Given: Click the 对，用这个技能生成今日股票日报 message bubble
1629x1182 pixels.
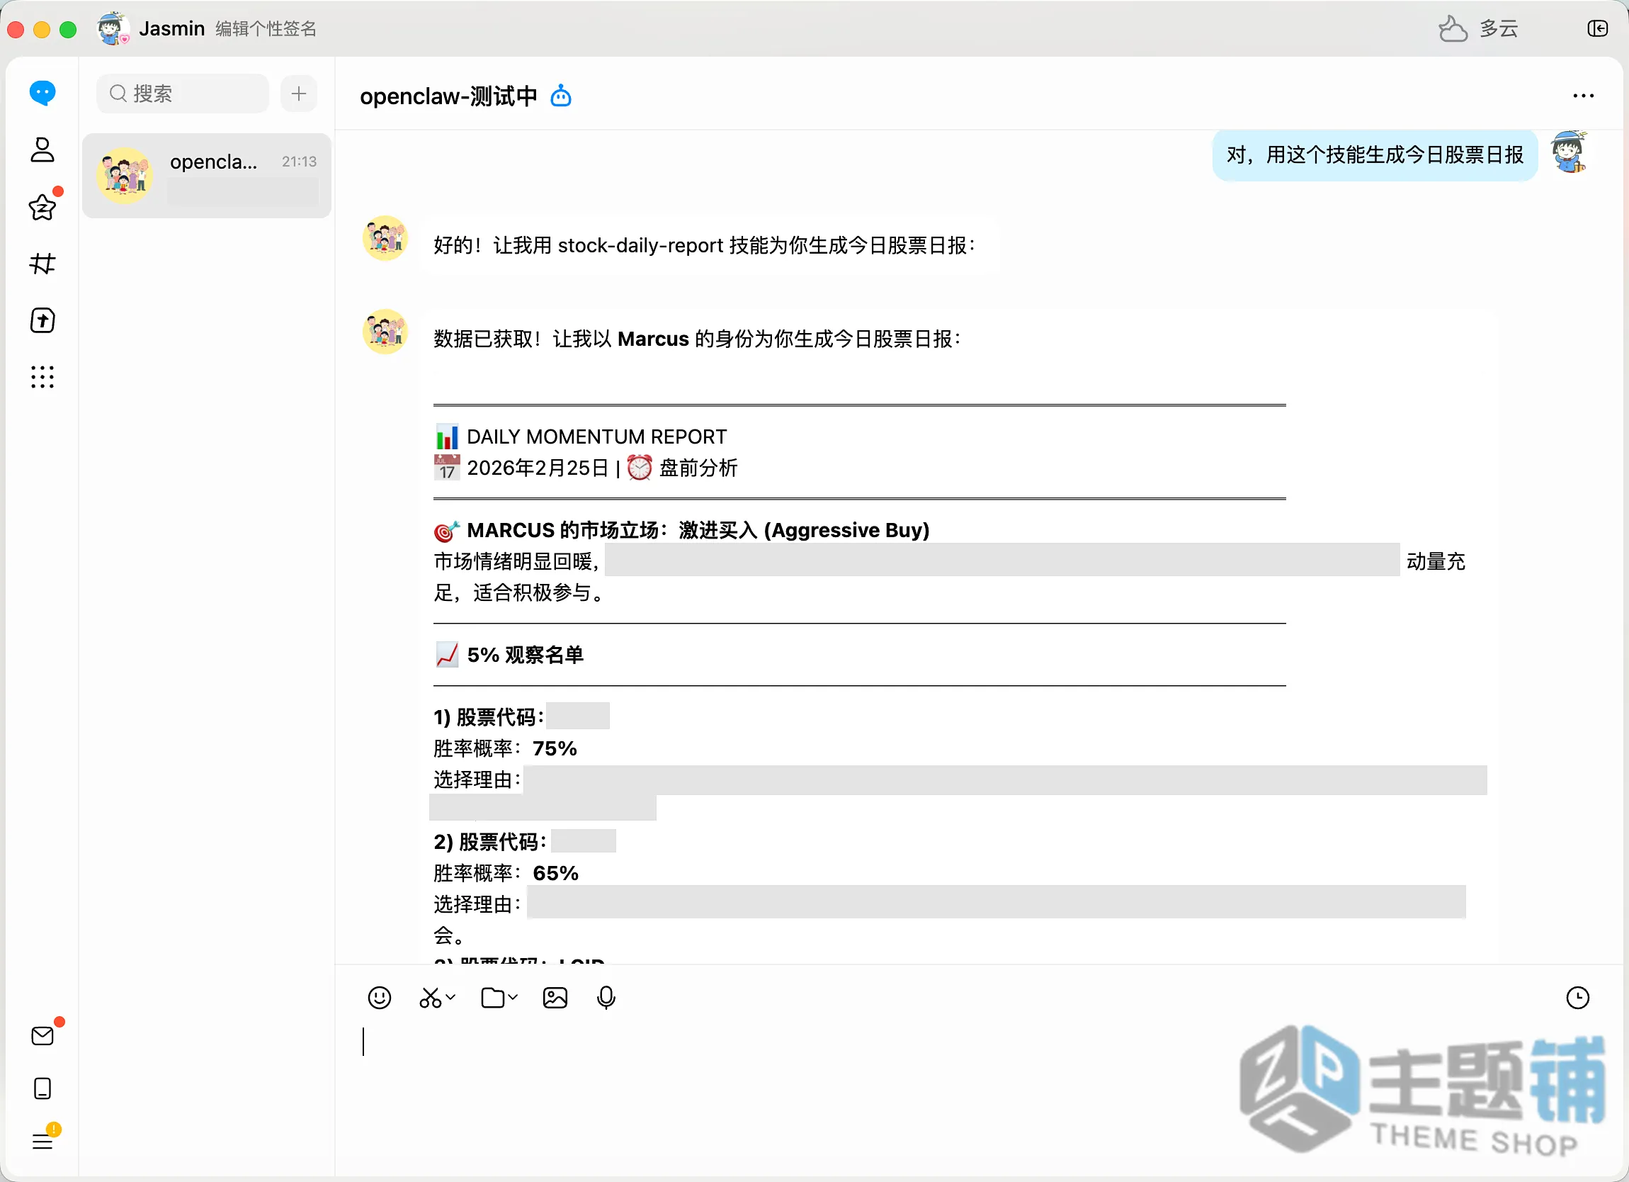Looking at the screenshot, I should click(x=1375, y=154).
